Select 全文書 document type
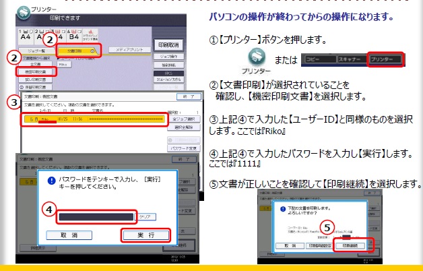 36,64
